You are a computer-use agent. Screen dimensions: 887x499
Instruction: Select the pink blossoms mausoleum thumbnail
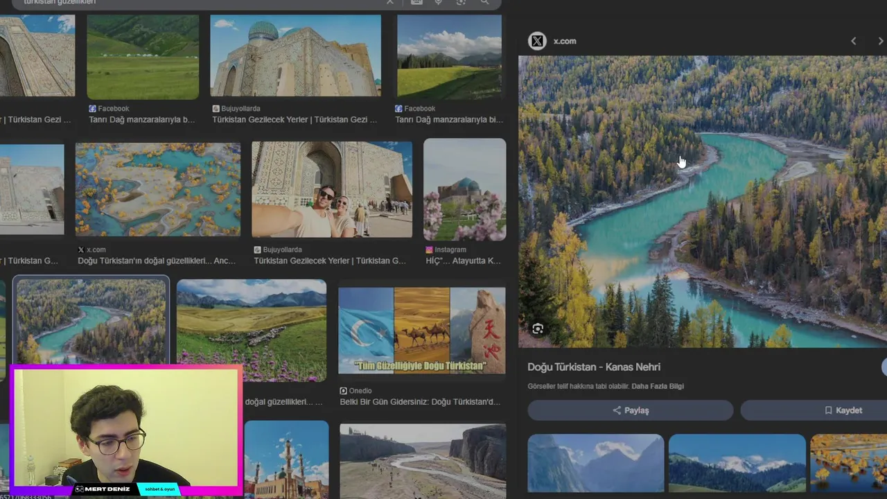click(x=464, y=189)
